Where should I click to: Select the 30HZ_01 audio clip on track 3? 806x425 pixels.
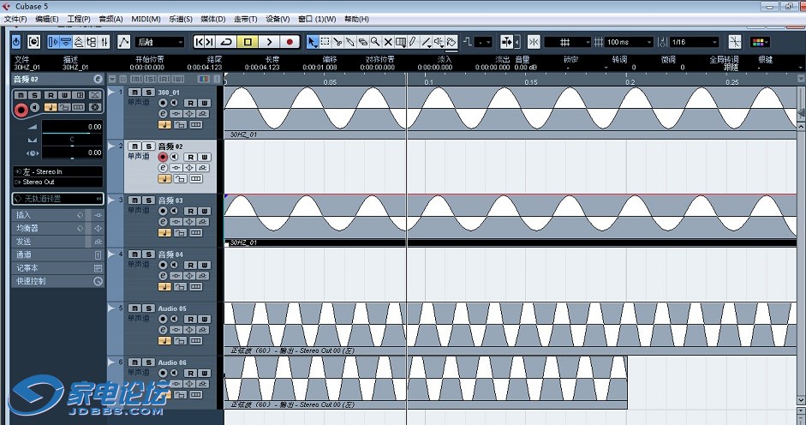(x=510, y=220)
